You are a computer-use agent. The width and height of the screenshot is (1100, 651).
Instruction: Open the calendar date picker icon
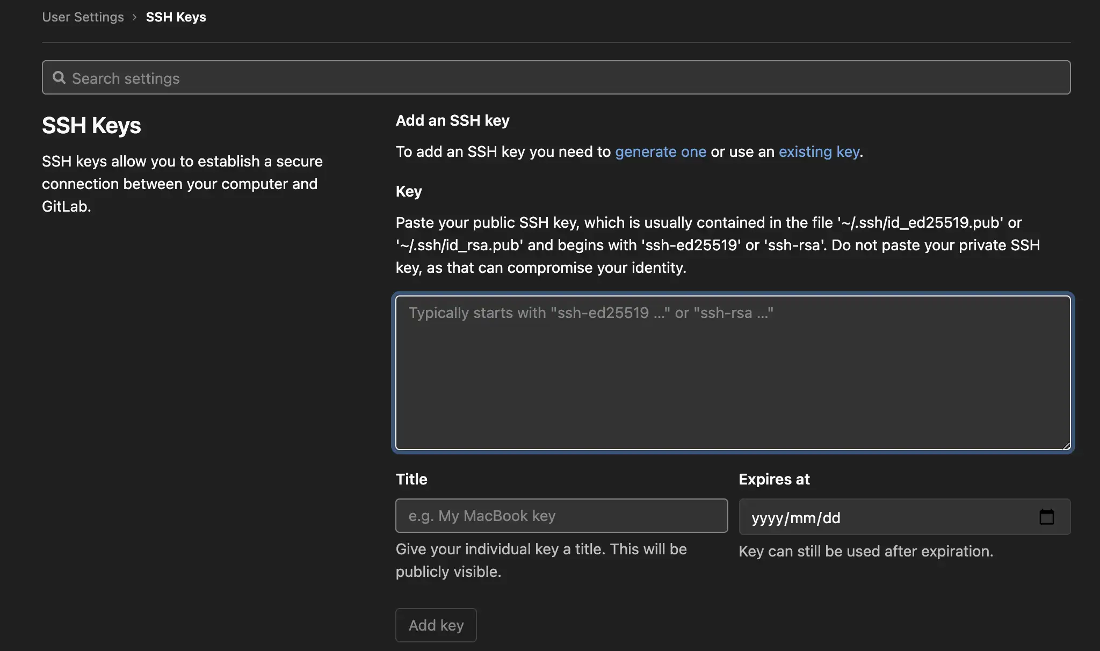point(1046,517)
